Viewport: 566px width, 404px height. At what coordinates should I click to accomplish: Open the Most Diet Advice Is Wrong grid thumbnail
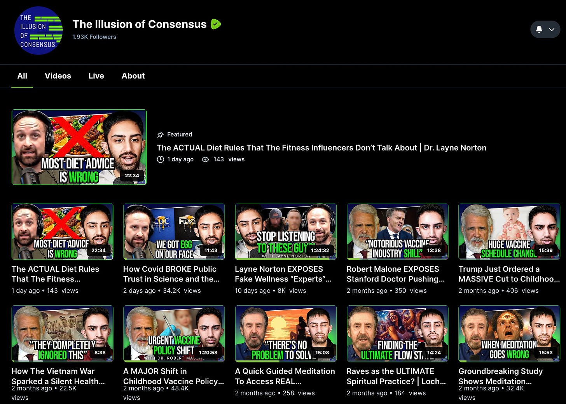pyautogui.click(x=62, y=231)
